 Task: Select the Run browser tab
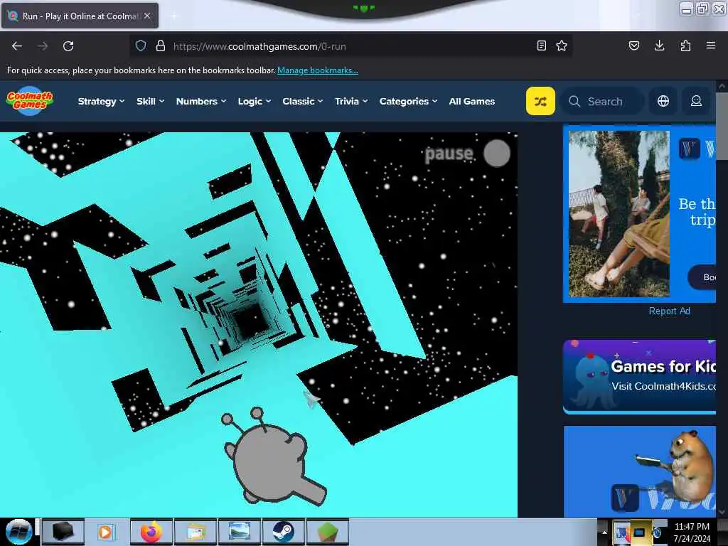pyautogui.click(x=80, y=16)
